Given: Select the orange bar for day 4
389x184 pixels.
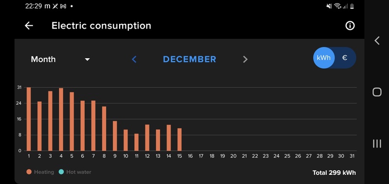Looking at the screenshot, I should point(61,119).
